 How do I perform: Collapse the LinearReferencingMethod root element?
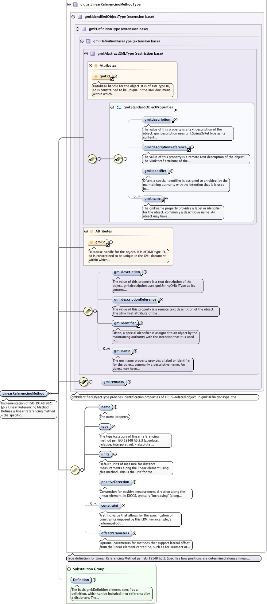(50, 393)
